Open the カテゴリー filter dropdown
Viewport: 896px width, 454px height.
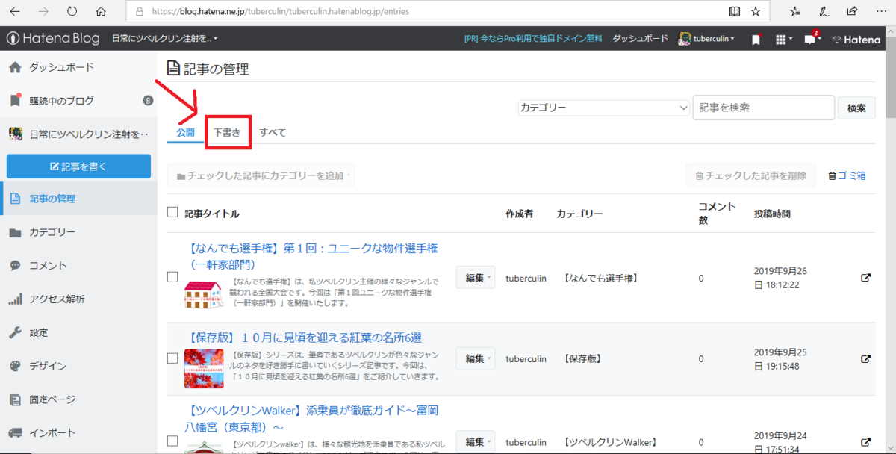click(x=603, y=108)
